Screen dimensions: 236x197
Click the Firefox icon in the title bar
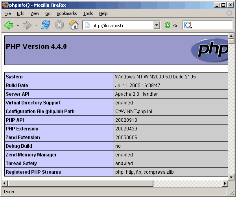tap(5, 5)
